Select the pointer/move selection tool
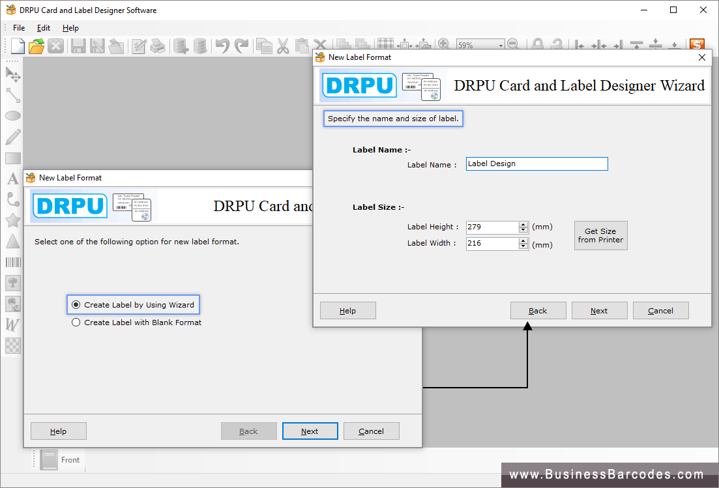 (x=13, y=74)
